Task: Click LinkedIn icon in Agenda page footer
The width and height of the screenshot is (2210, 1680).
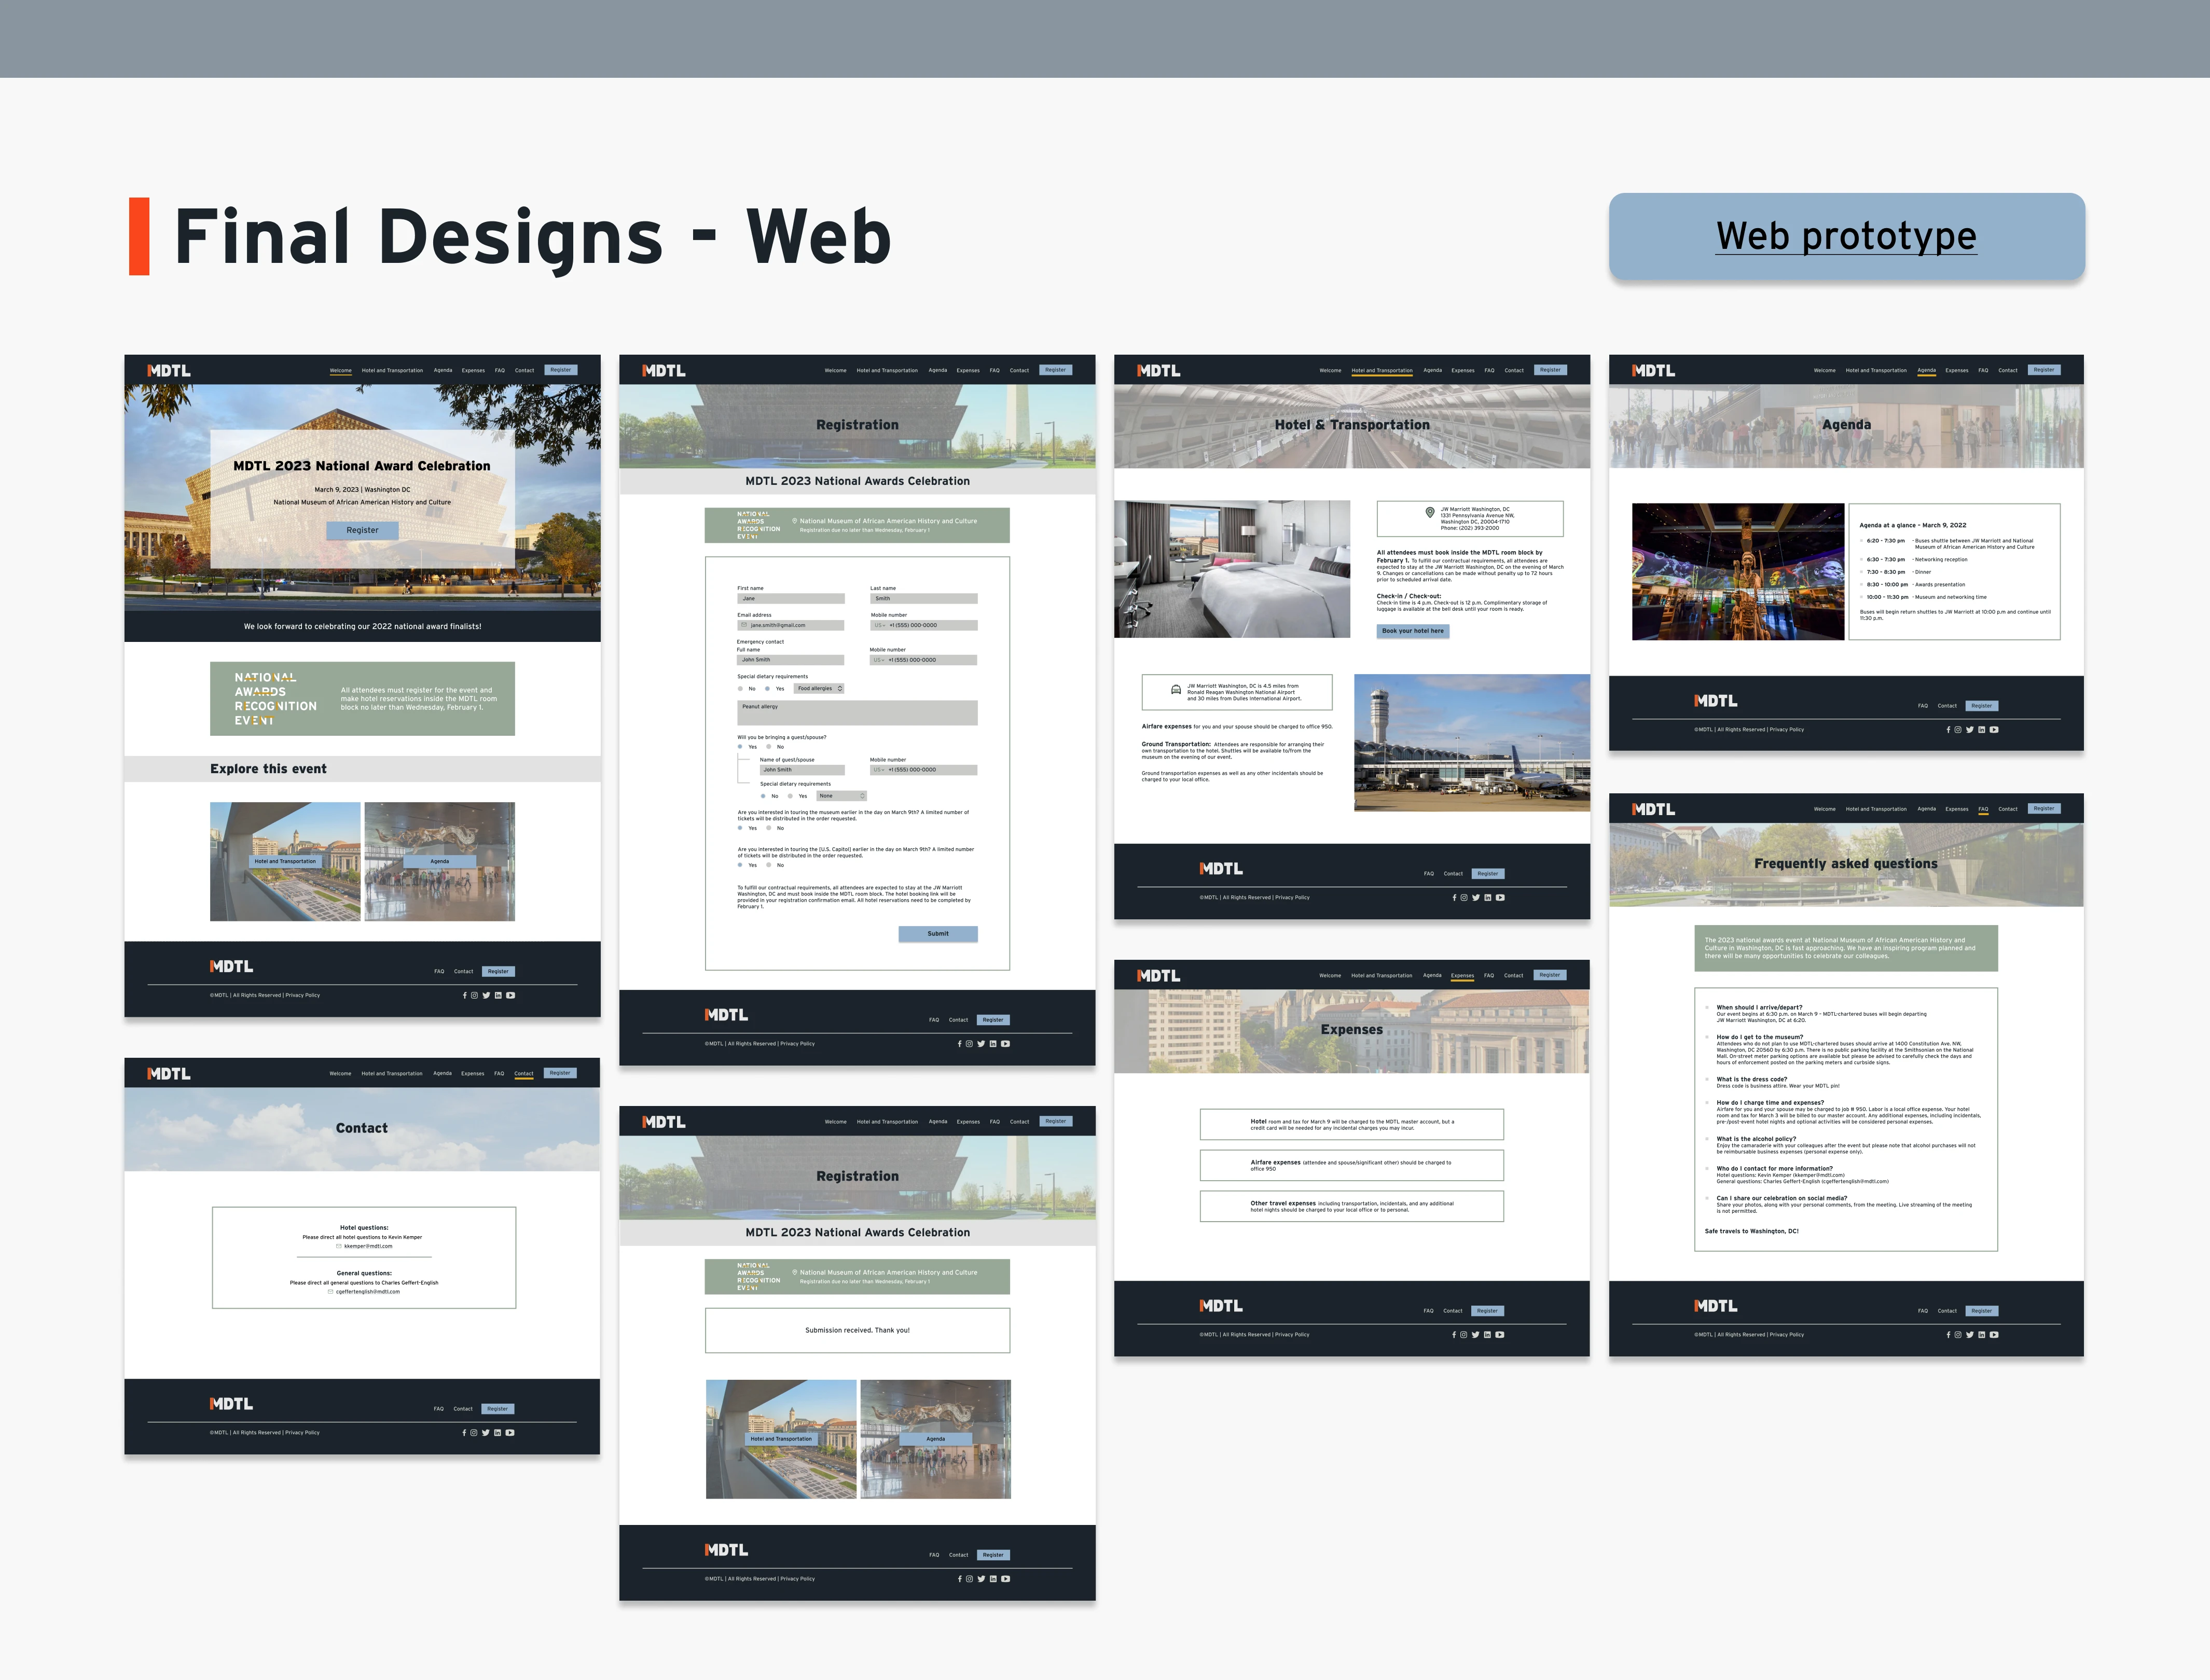Action: pos(1982,729)
